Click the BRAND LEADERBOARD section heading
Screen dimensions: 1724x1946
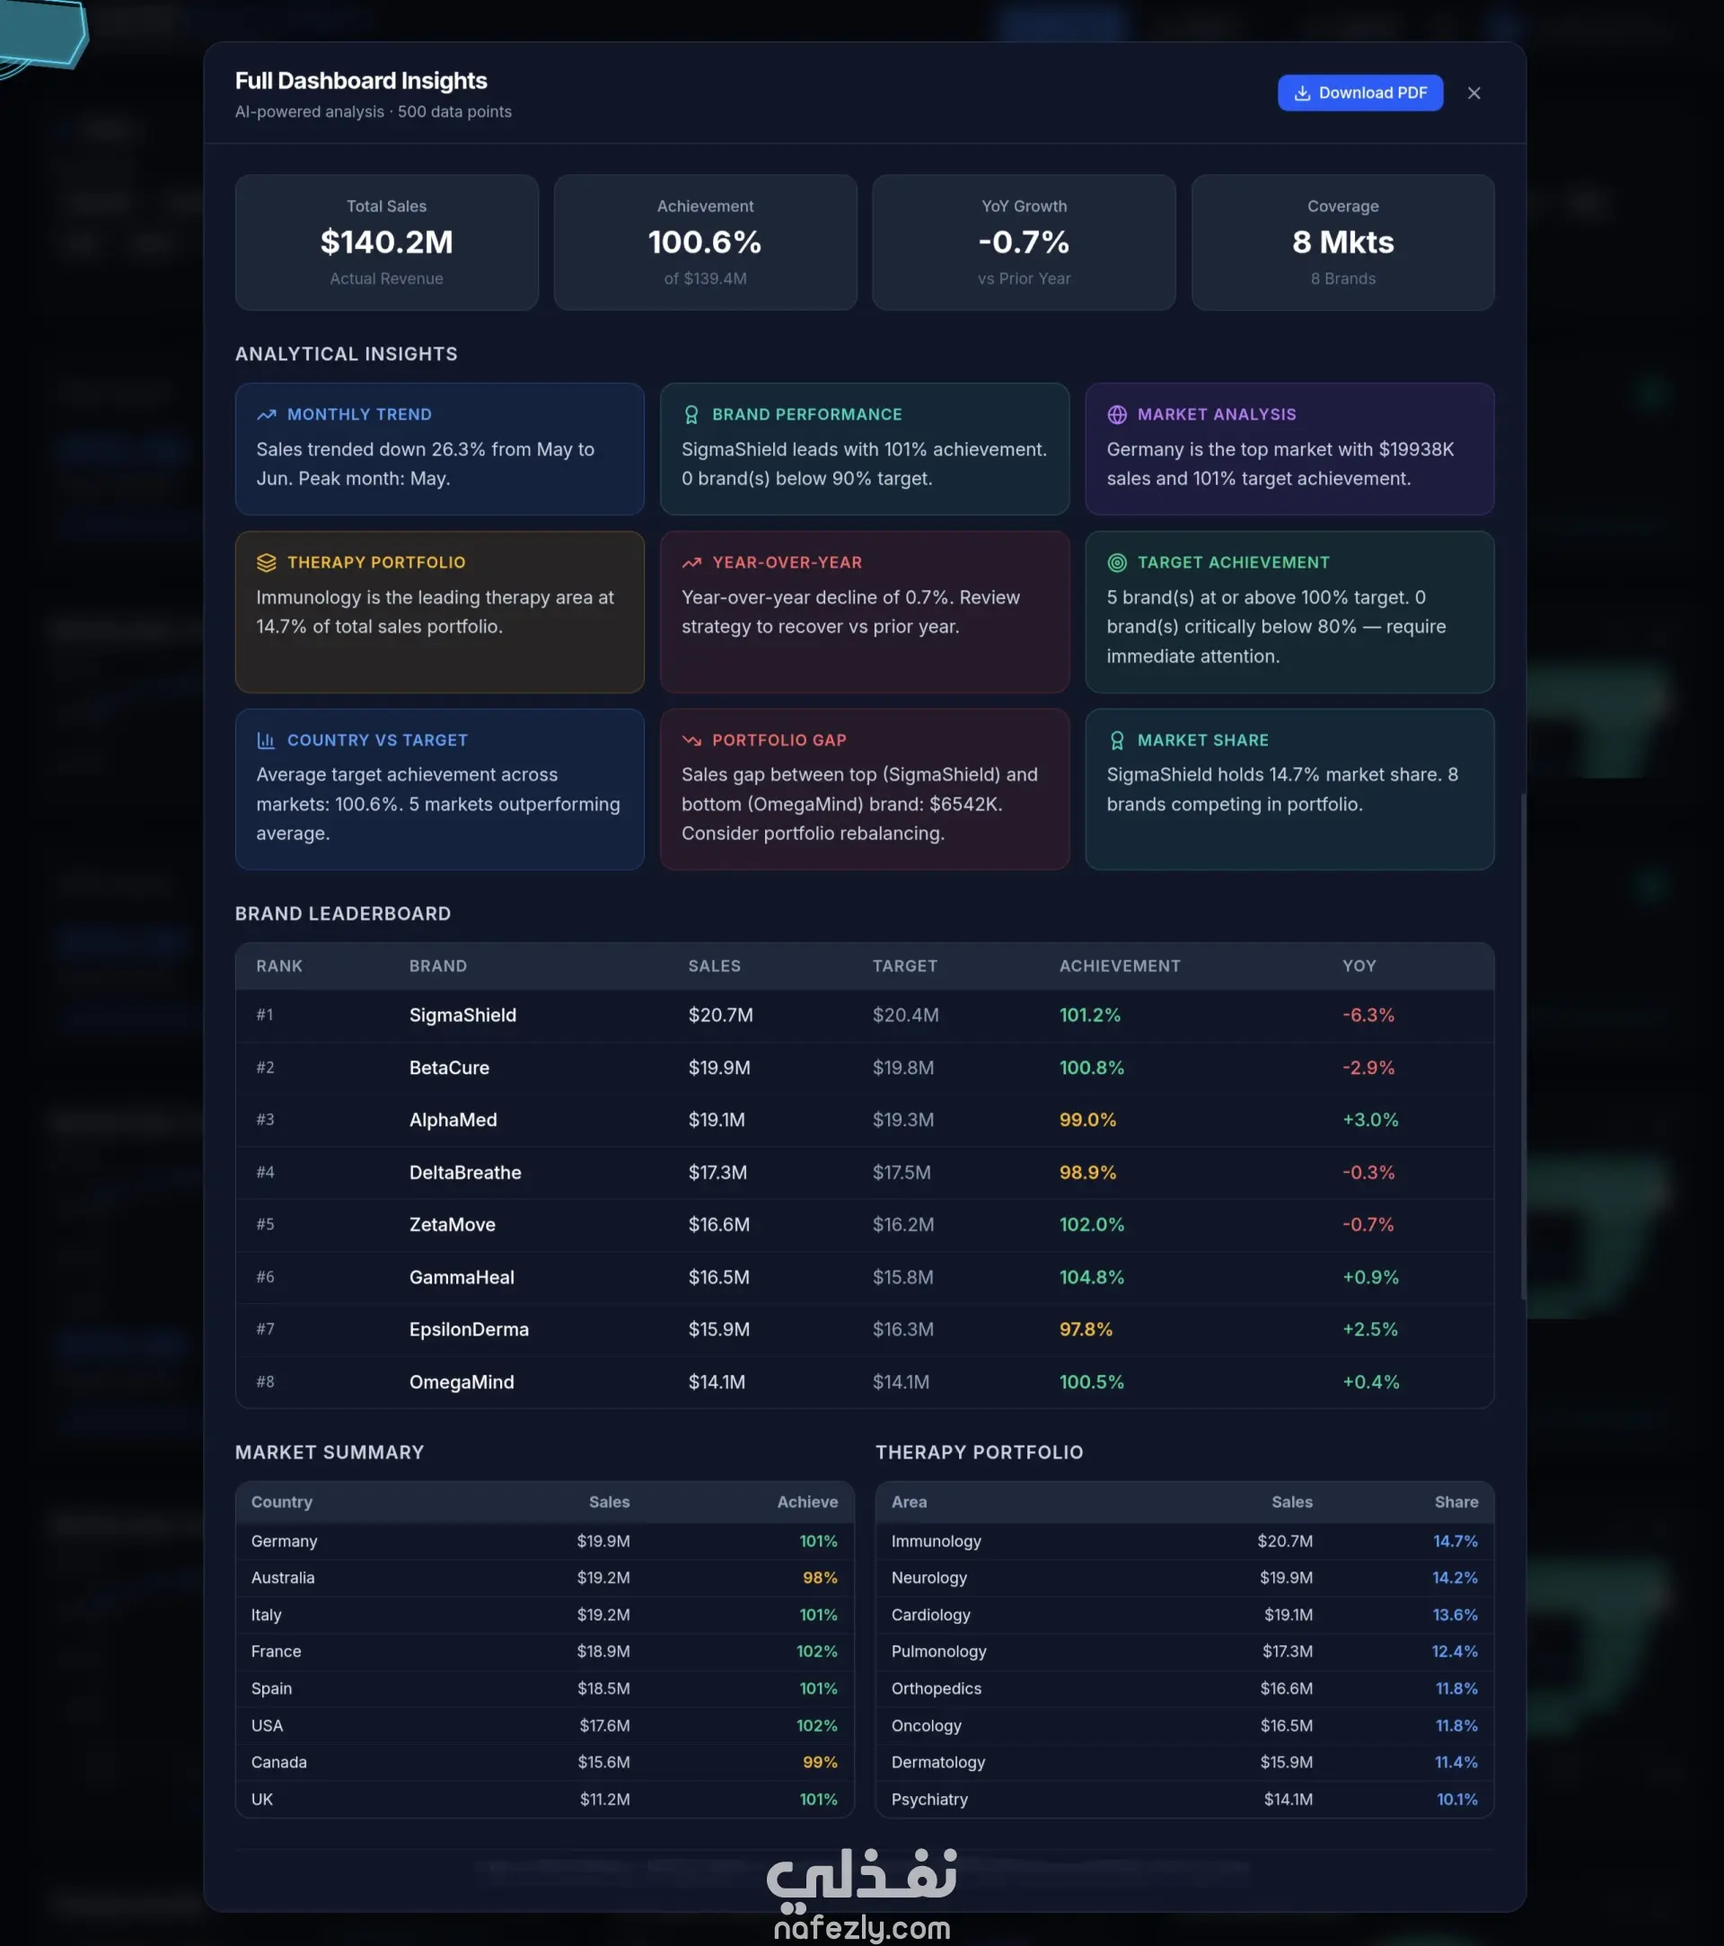pos(343,913)
